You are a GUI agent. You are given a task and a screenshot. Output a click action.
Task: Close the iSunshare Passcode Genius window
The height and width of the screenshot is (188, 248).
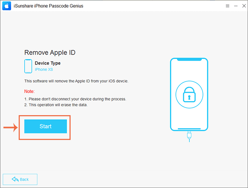[244, 6]
